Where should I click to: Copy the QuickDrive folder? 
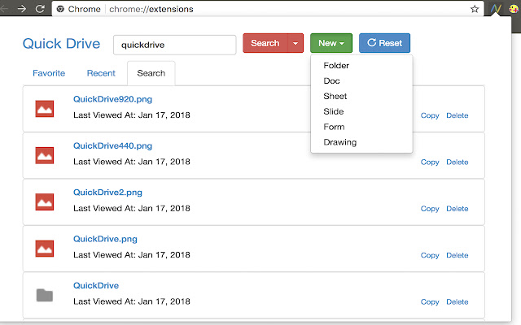430,301
